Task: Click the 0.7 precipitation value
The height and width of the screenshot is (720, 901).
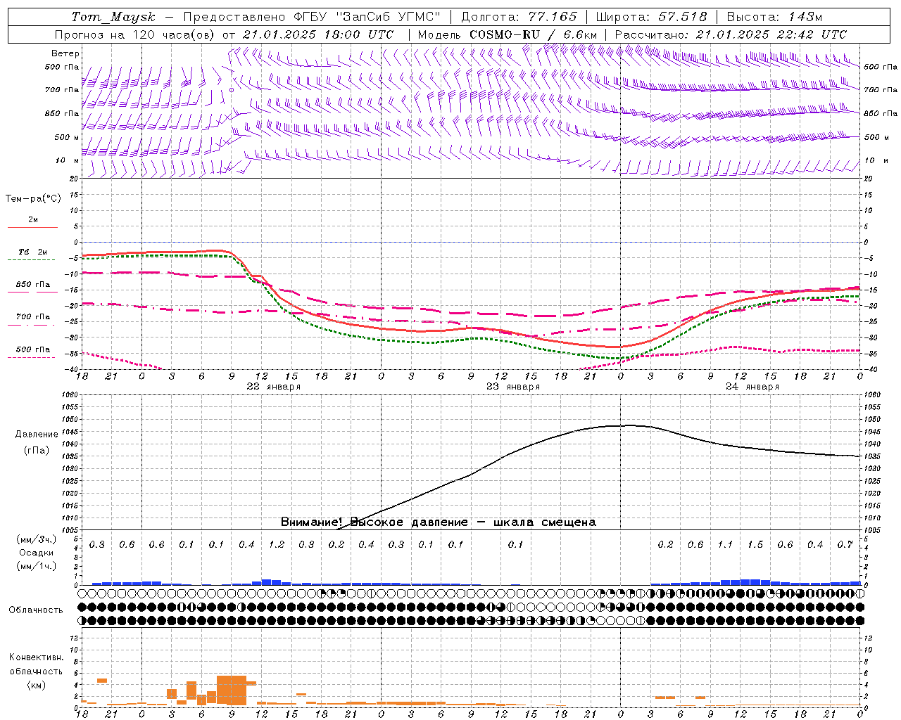Action: (x=845, y=545)
